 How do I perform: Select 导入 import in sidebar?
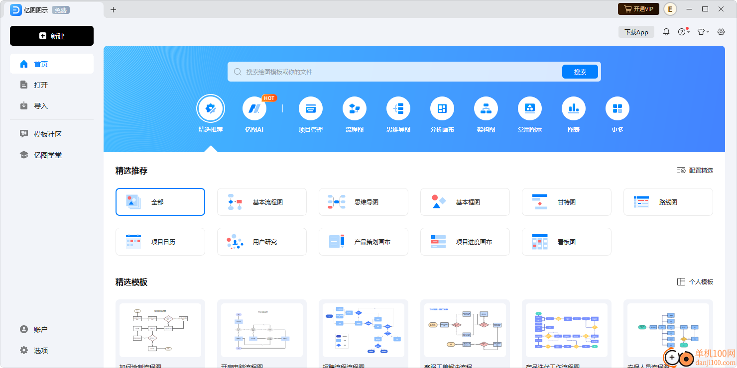coord(52,105)
